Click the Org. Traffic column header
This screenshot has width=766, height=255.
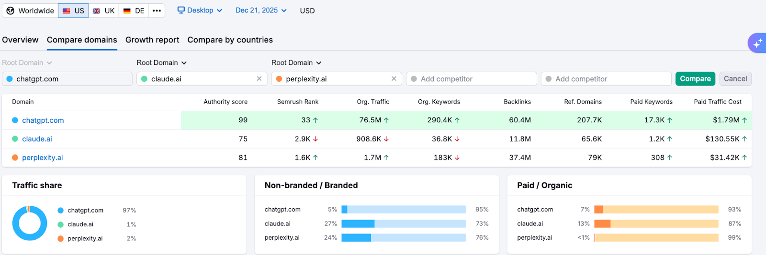[x=373, y=102]
